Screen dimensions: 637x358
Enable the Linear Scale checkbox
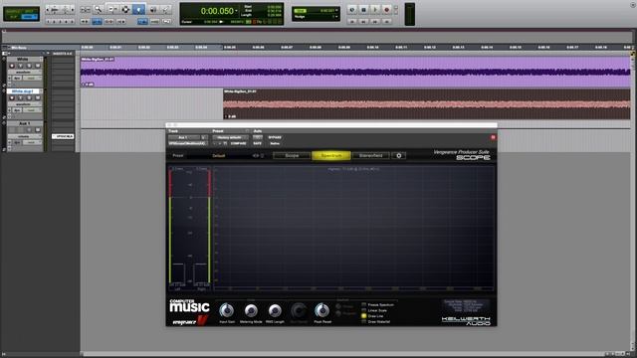364,310
